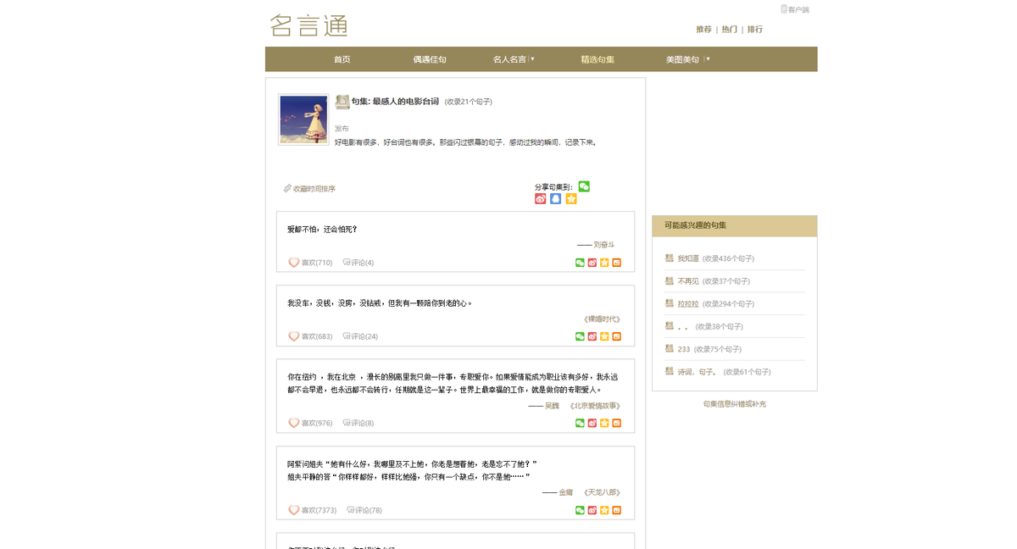The width and height of the screenshot is (1017, 549).
Task: Share 爱都不怕 quote to Weibo
Action: pos(592,263)
